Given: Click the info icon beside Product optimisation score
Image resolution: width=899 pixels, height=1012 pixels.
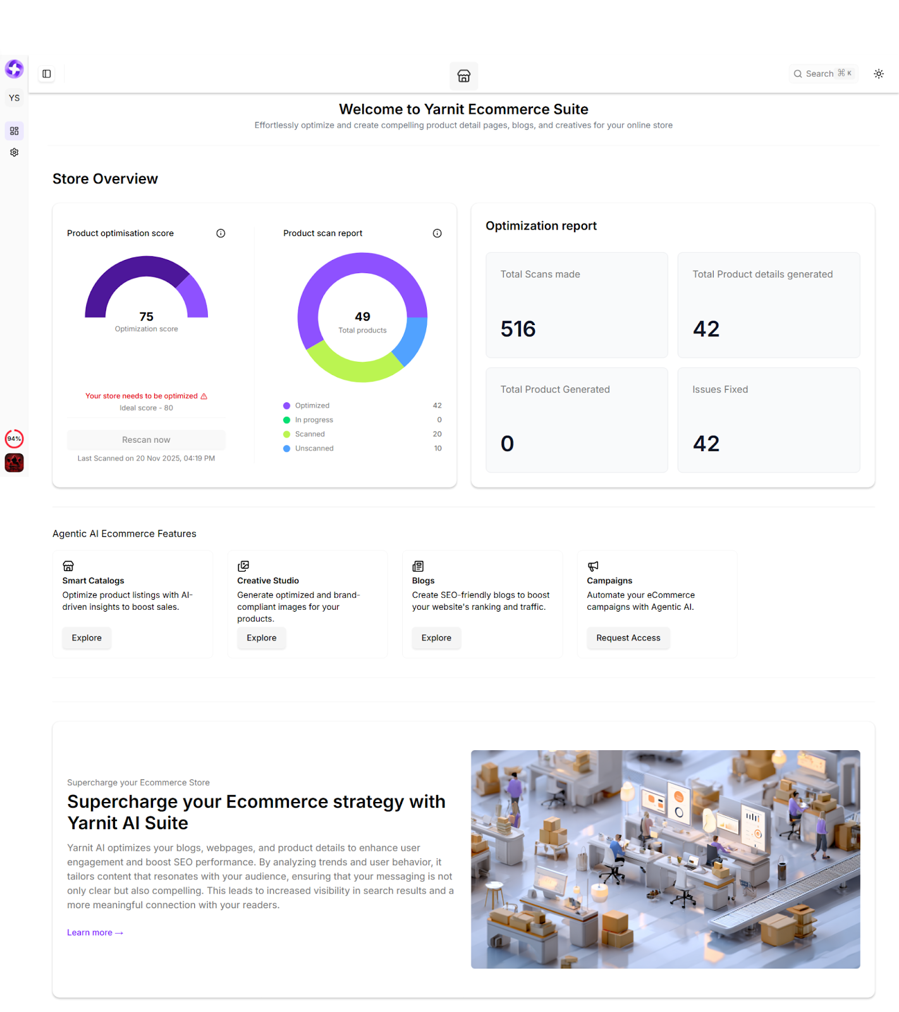Looking at the screenshot, I should tap(221, 233).
